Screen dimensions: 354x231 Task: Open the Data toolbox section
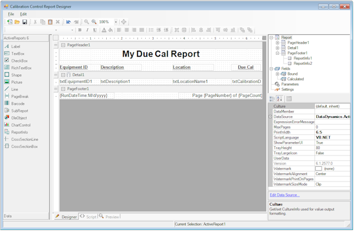coord(26,216)
